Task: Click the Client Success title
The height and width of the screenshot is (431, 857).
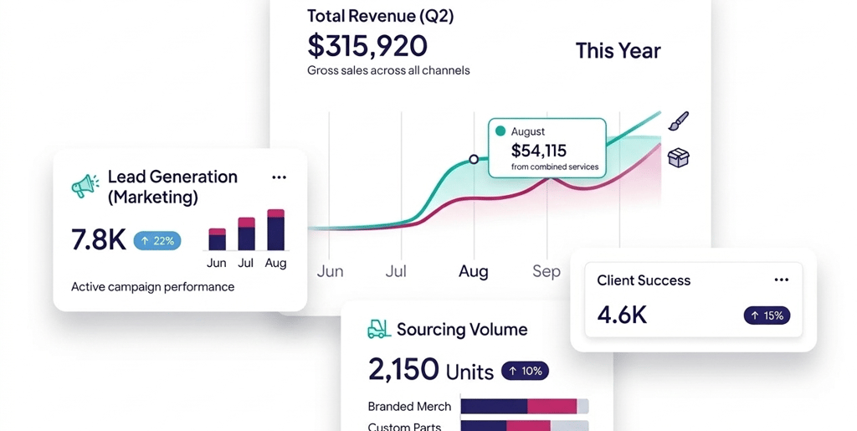Action: (644, 280)
